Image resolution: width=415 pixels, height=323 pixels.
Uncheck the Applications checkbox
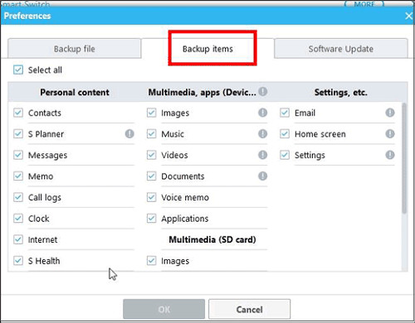click(151, 219)
